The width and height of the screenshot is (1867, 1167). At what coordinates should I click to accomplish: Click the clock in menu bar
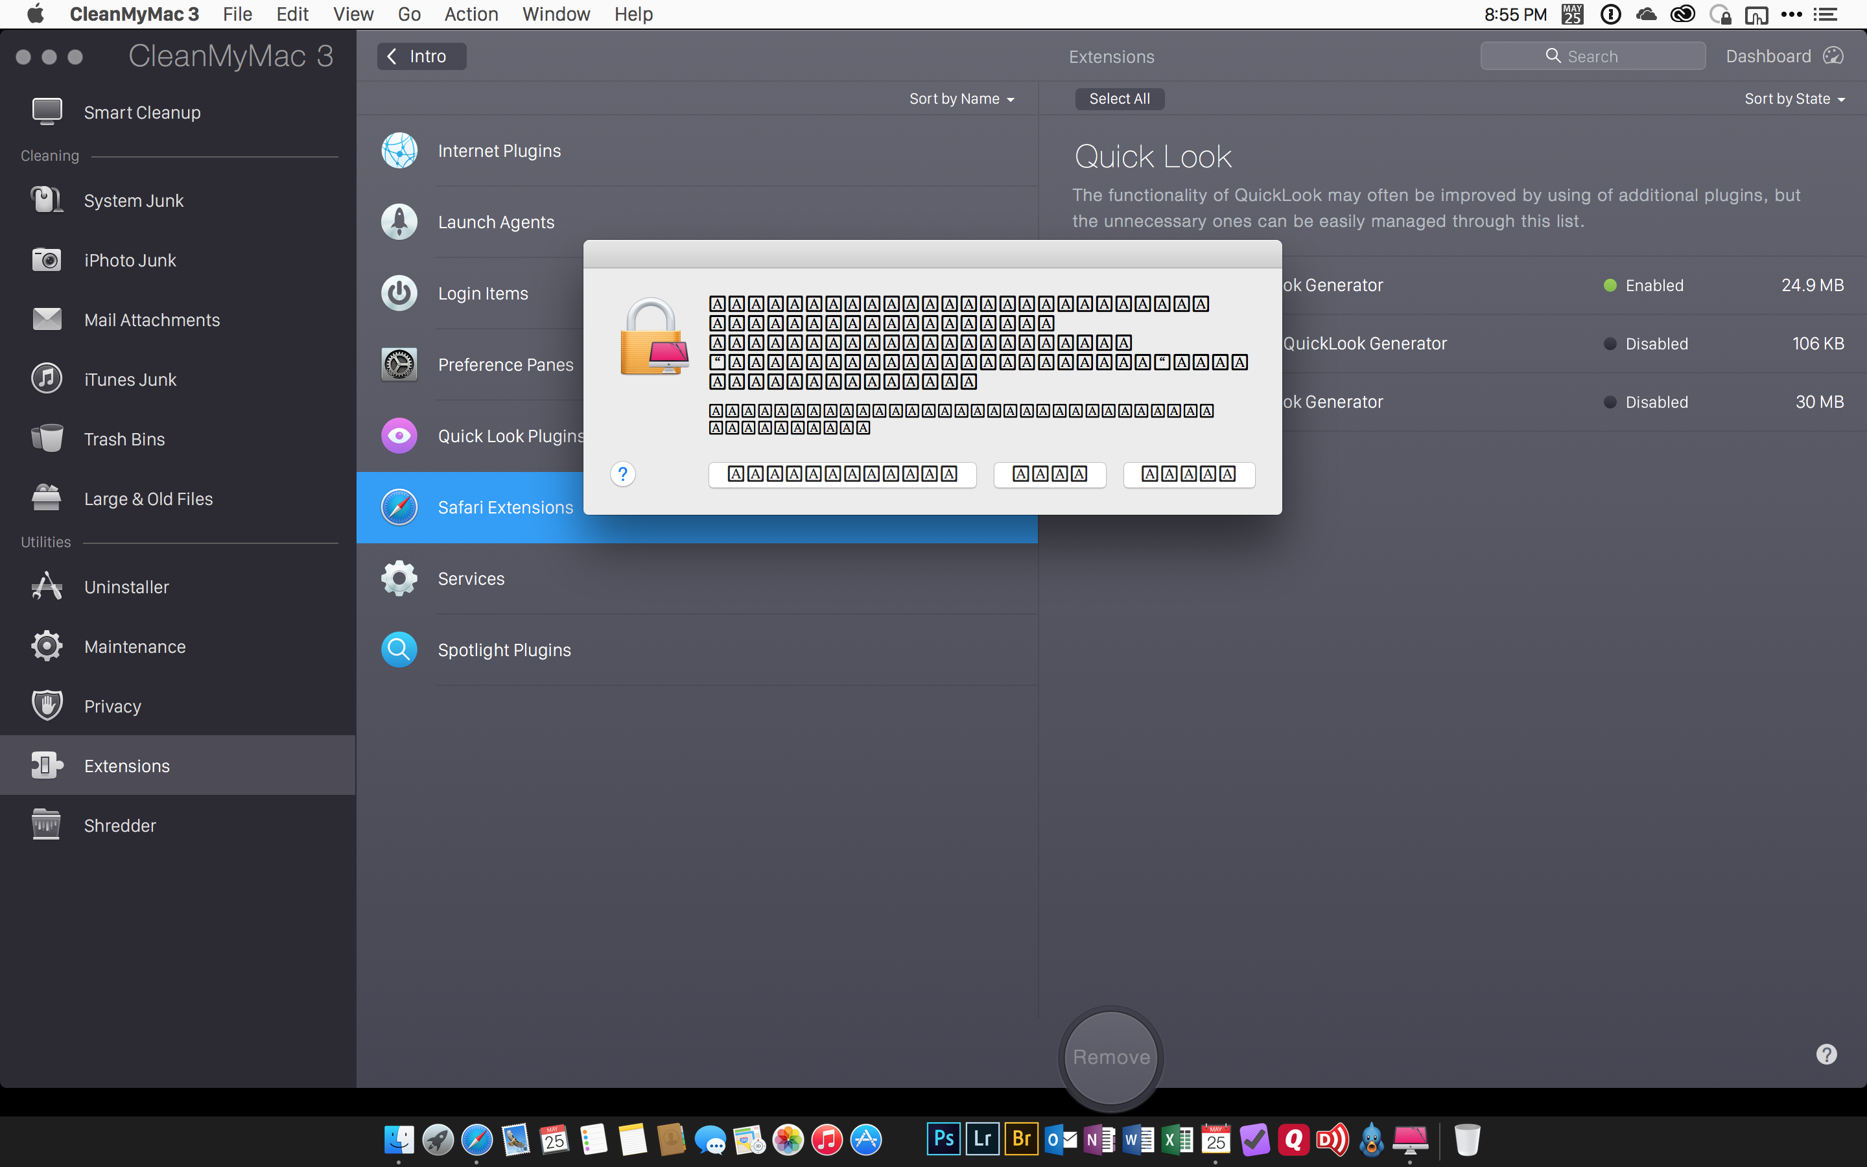(x=1515, y=14)
